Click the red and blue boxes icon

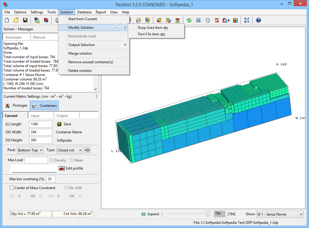(46, 20)
